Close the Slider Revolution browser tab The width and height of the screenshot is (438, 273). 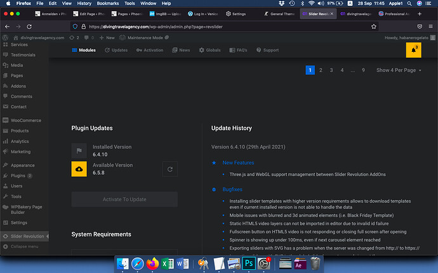[331, 14]
